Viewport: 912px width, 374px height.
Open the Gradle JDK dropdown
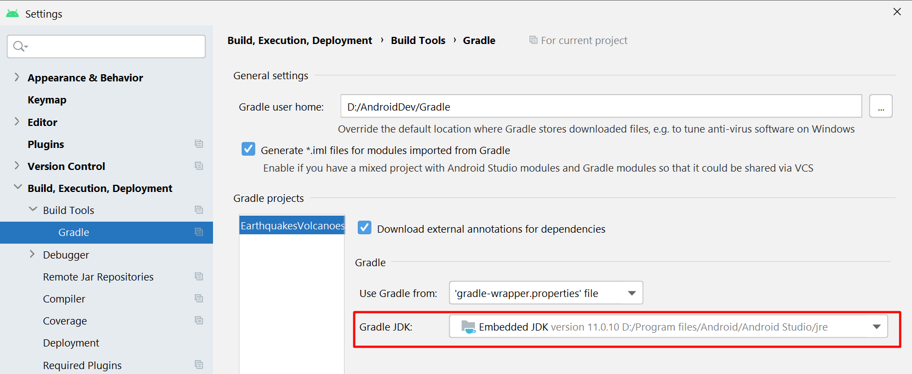coord(668,327)
